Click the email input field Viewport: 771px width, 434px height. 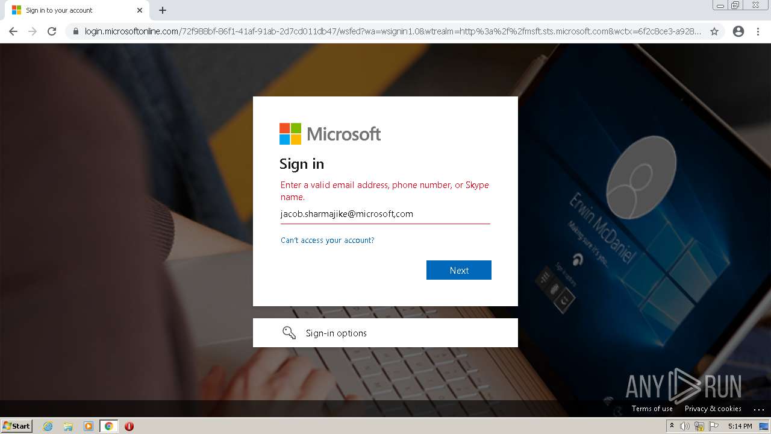385,214
